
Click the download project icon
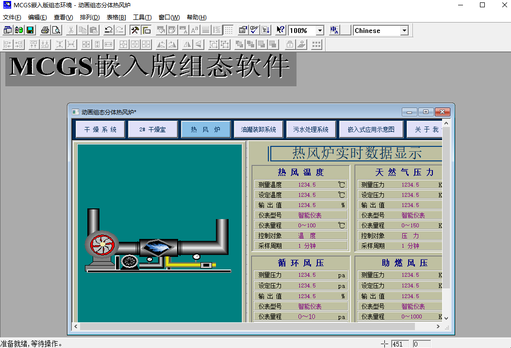coord(265,30)
